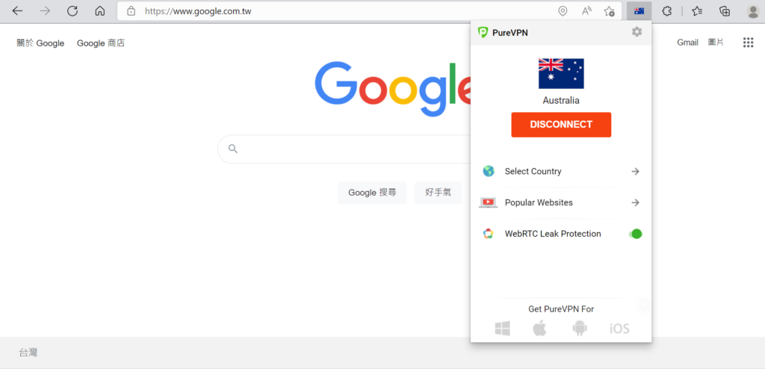Click the WebRTC Leak Protection label
The width and height of the screenshot is (765, 369).
click(553, 234)
